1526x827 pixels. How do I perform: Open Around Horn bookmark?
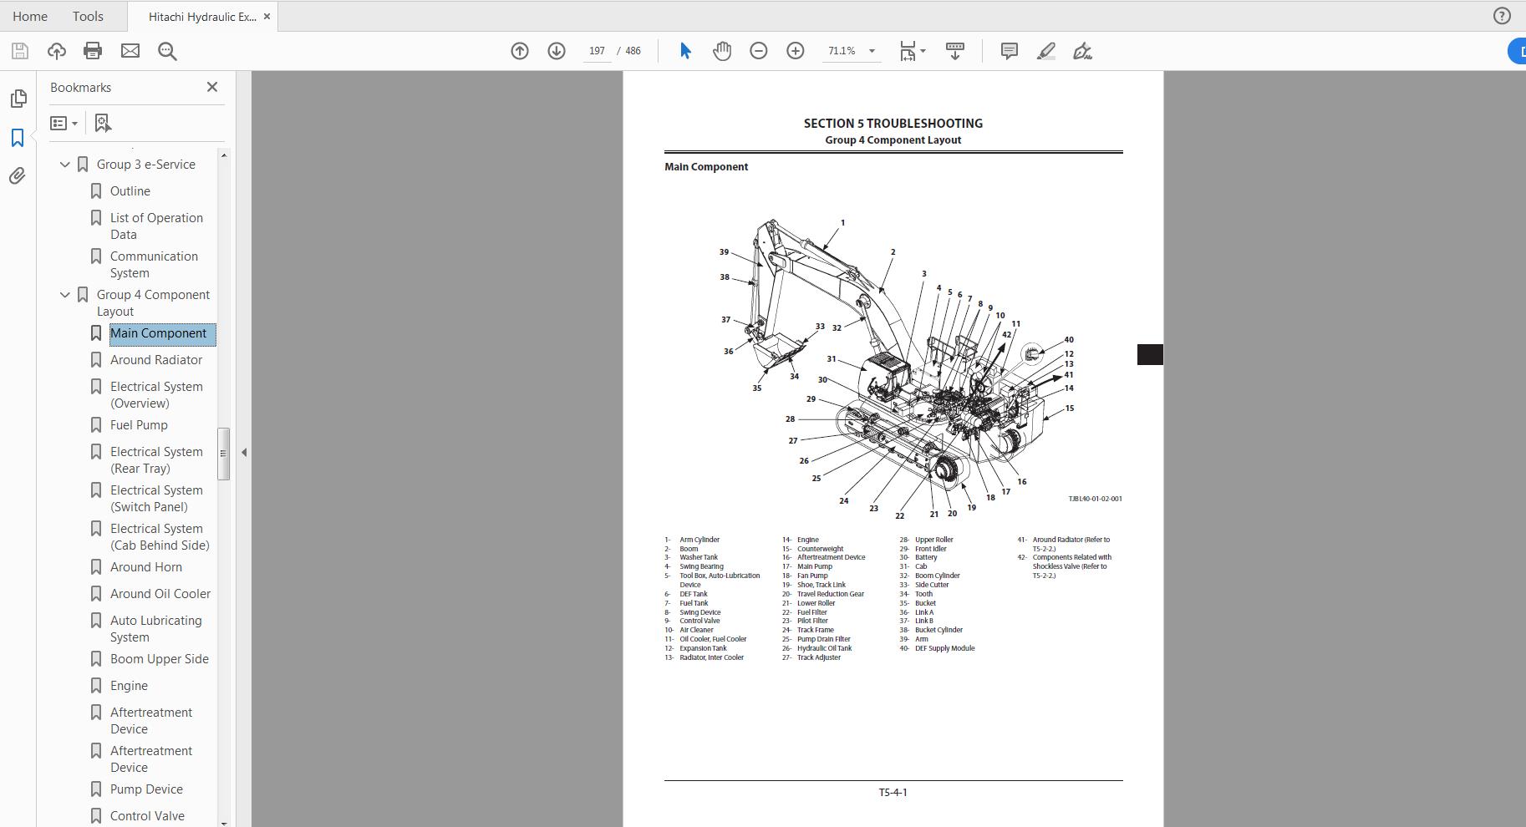tap(146, 567)
